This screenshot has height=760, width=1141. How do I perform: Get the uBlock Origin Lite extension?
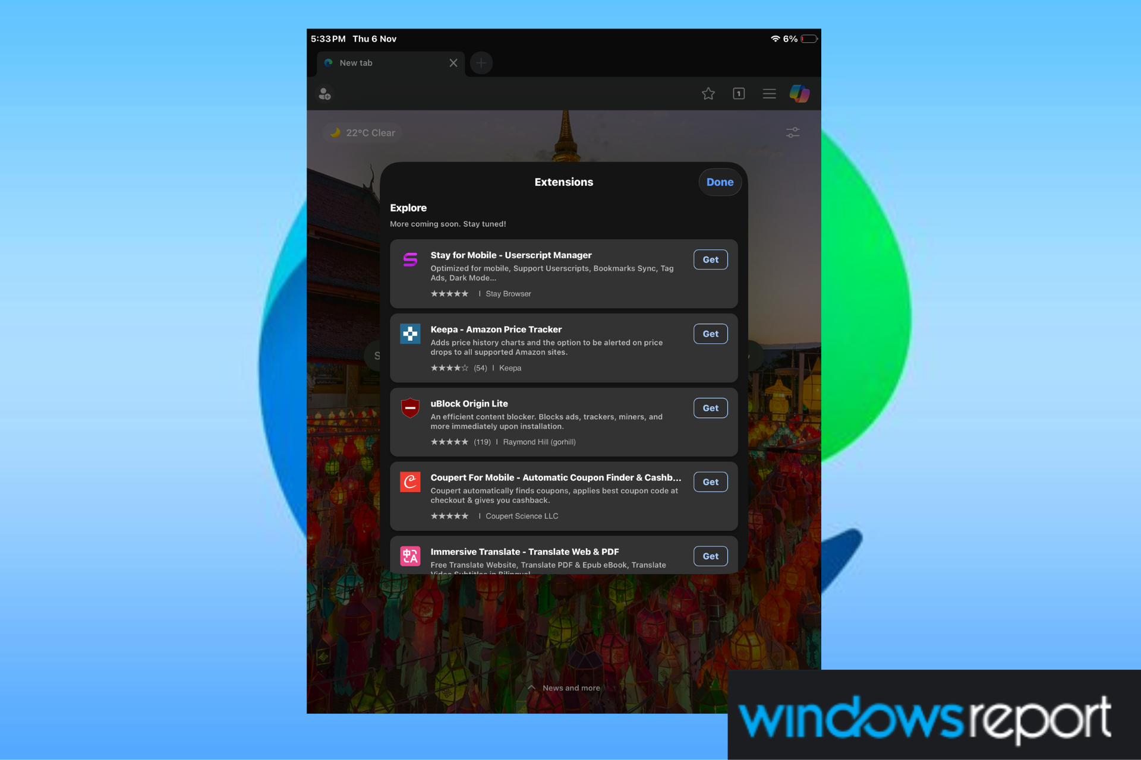(710, 408)
